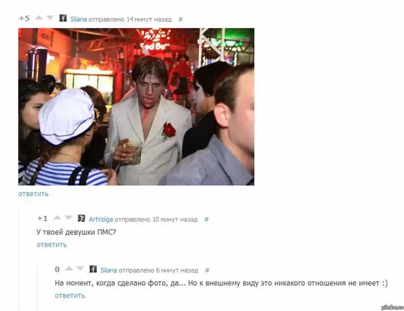Upvote ArtVolga's comment about ПМС
404x311 pixels.
[57, 218]
